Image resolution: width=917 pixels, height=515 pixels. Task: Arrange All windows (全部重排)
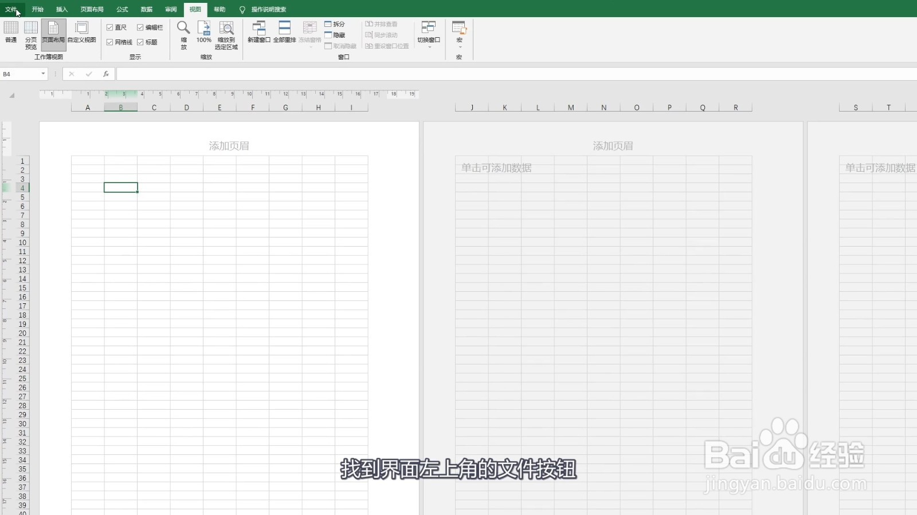[x=285, y=32]
